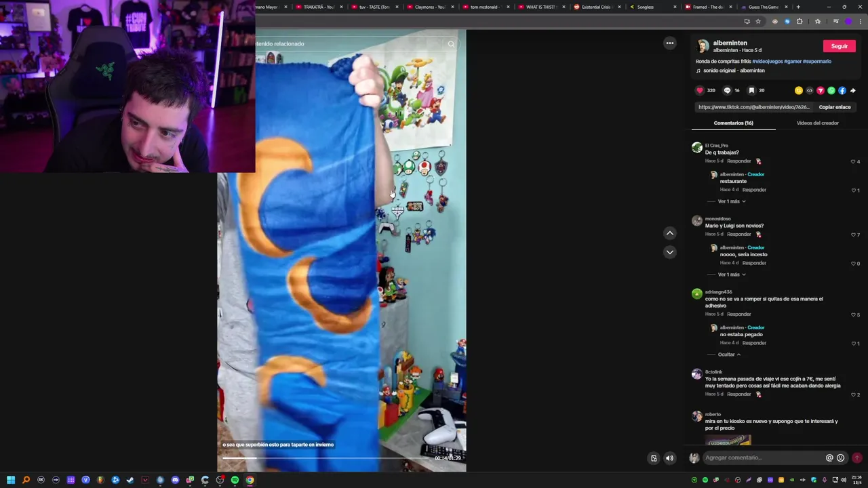Viewport: 868px width, 488px height.
Task: Go to next video with down arrow
Action: (x=669, y=251)
